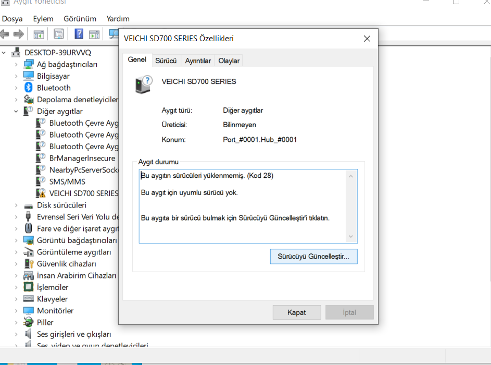The width and height of the screenshot is (491, 365).
Task: Click the Piller battery category icon
Action: tap(29, 322)
